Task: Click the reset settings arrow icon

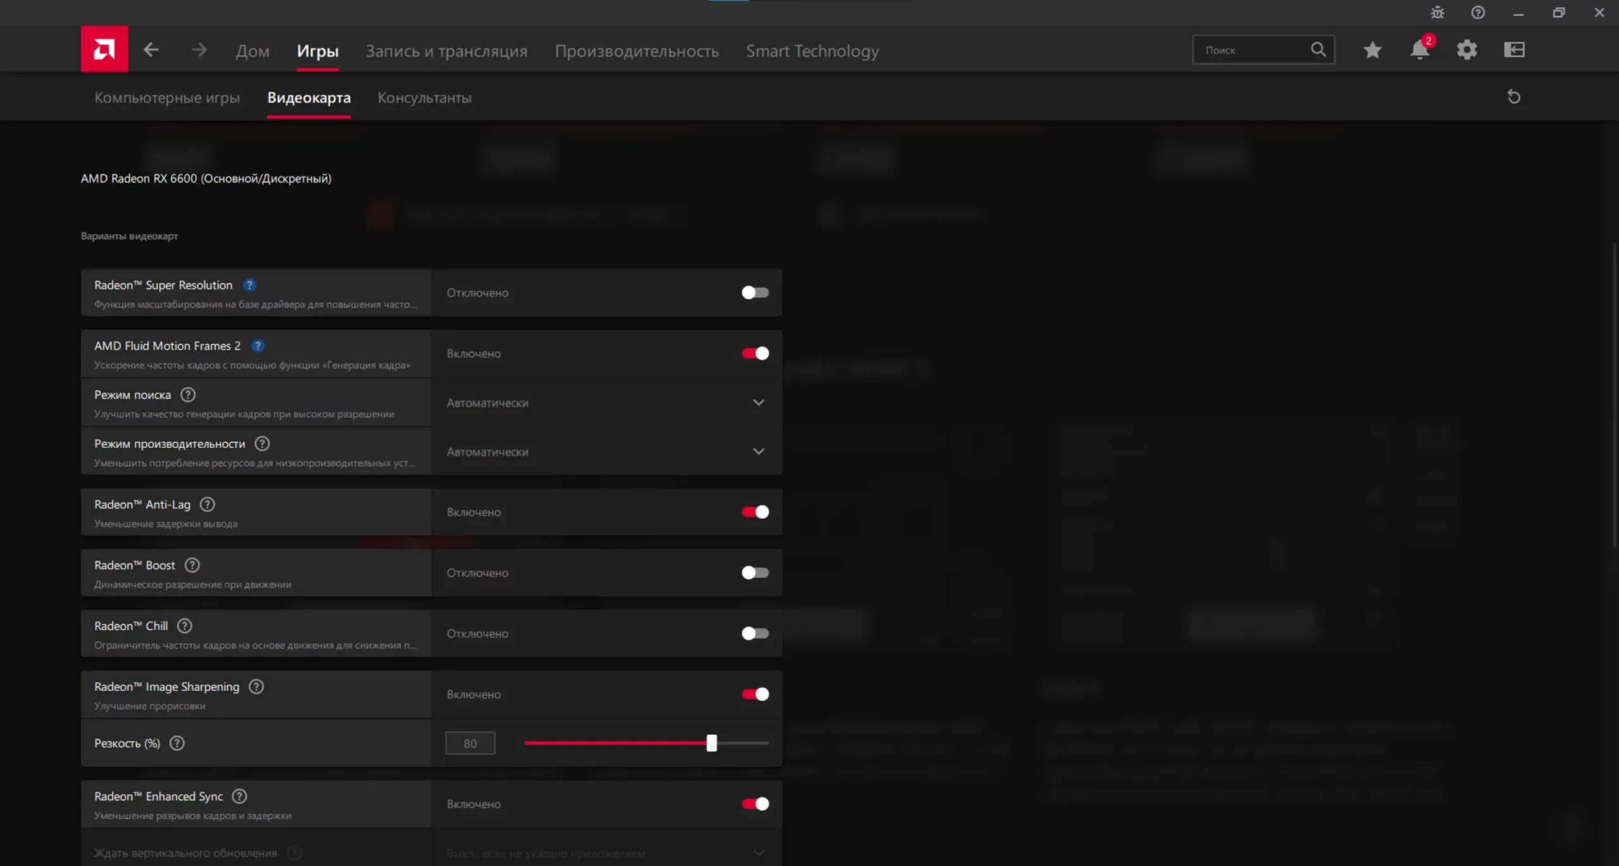Action: coord(1513,97)
